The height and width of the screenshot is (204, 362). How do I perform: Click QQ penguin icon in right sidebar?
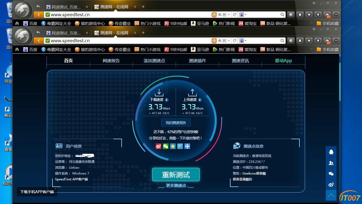point(331,152)
